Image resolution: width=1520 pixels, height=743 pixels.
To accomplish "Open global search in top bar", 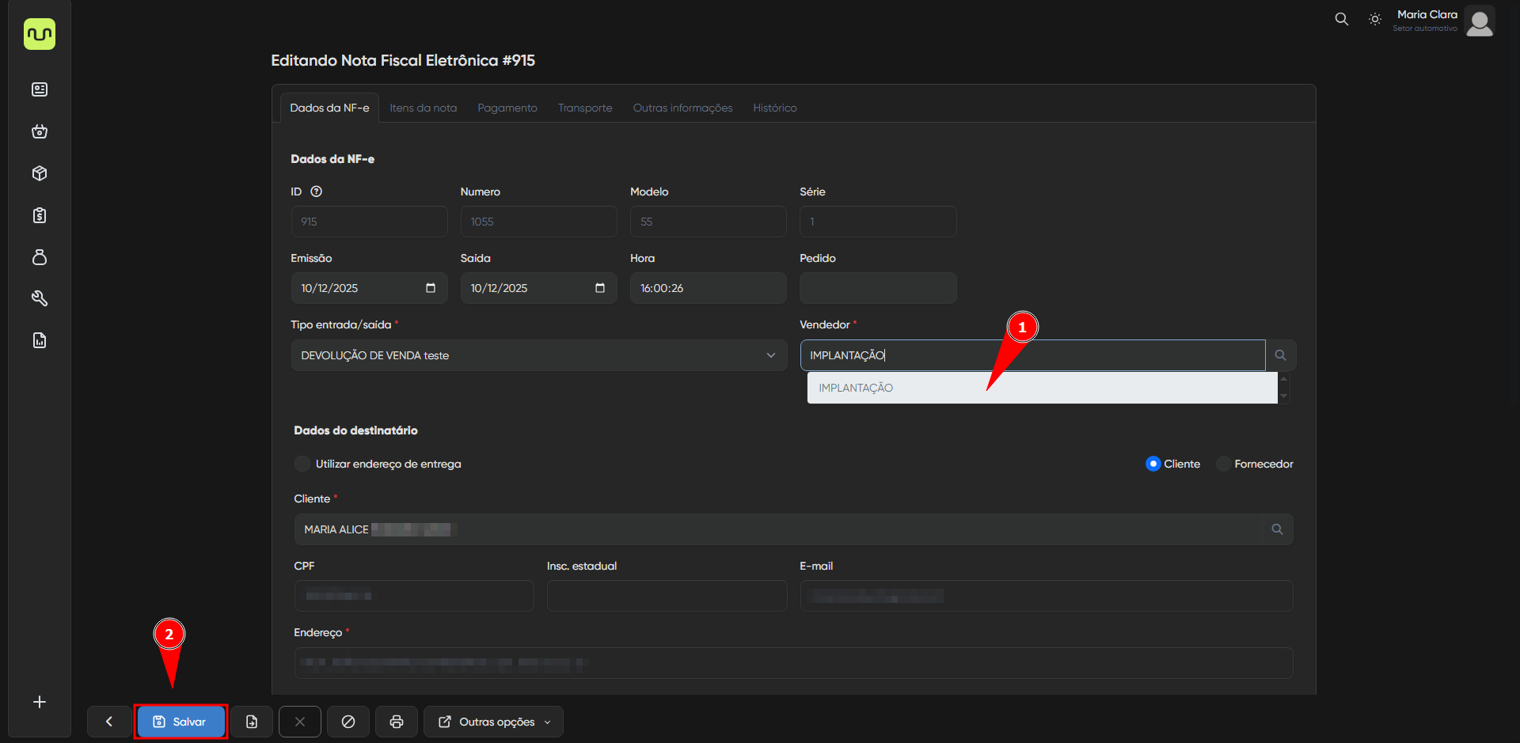I will tap(1341, 19).
